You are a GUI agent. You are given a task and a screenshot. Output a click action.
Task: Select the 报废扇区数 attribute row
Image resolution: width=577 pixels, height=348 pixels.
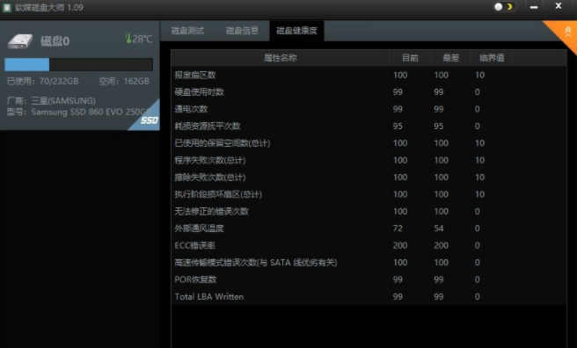369,75
